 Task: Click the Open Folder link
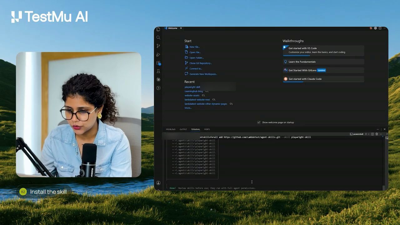[194, 58]
